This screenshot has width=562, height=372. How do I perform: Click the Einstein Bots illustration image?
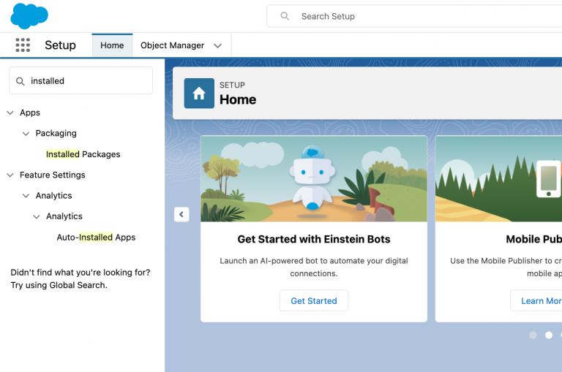314,178
